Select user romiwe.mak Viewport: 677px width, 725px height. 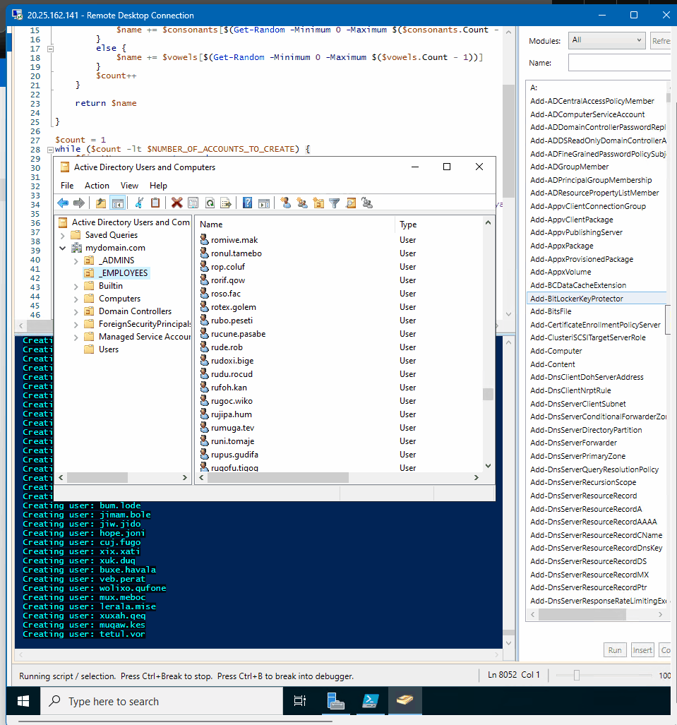pos(234,240)
